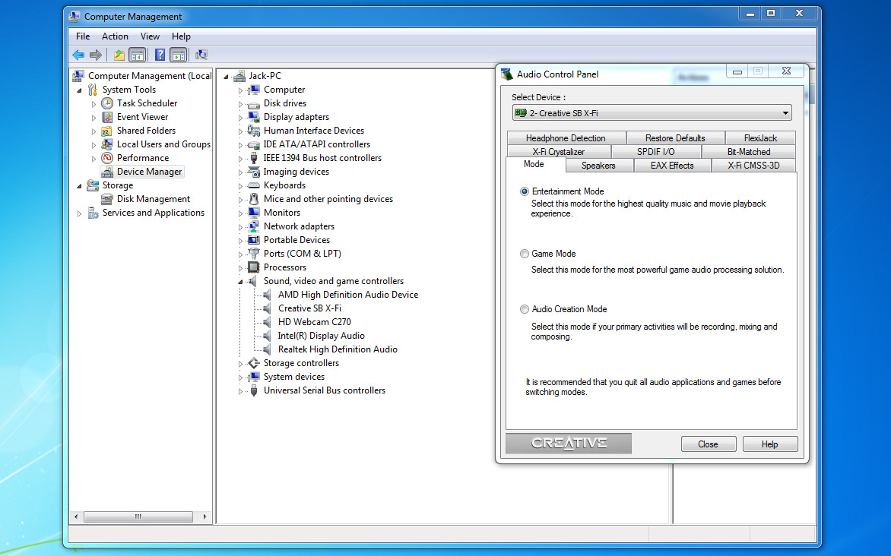The width and height of the screenshot is (891, 556).
Task: Switch to the EAX Effects tab
Action: (672, 166)
